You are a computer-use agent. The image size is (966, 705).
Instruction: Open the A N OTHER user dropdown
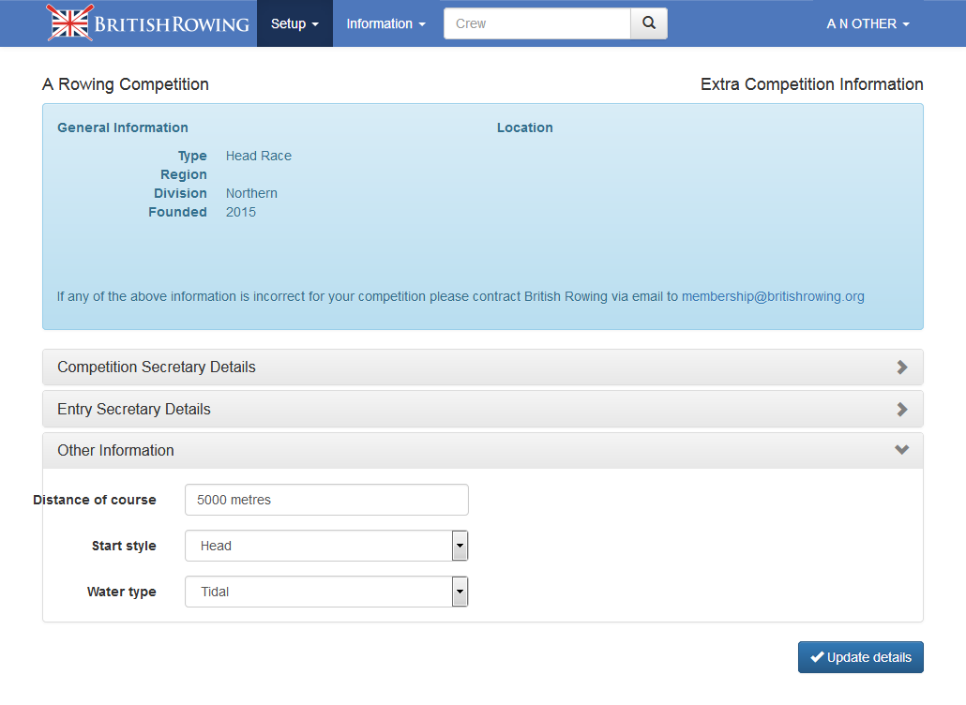tap(868, 23)
